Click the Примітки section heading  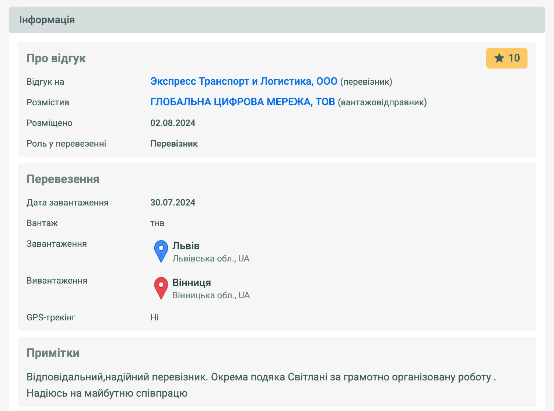(x=53, y=353)
